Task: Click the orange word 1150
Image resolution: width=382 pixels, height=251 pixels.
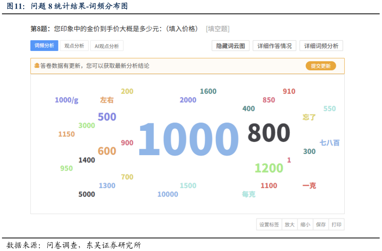Action: pyautogui.click(x=66, y=134)
